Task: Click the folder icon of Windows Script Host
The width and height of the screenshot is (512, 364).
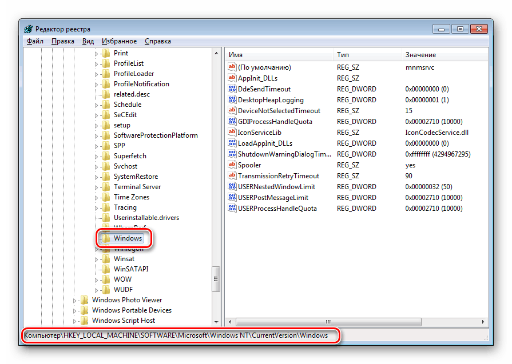Action: (85, 321)
